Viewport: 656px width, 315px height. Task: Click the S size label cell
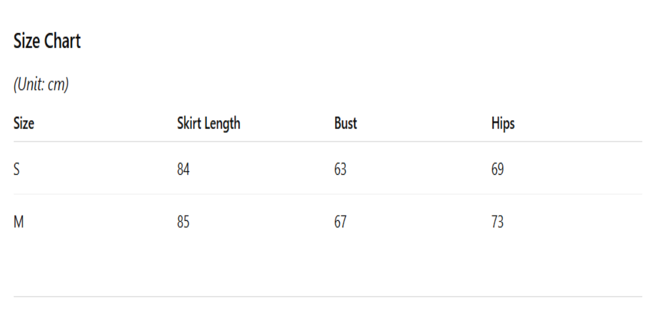pos(17,170)
